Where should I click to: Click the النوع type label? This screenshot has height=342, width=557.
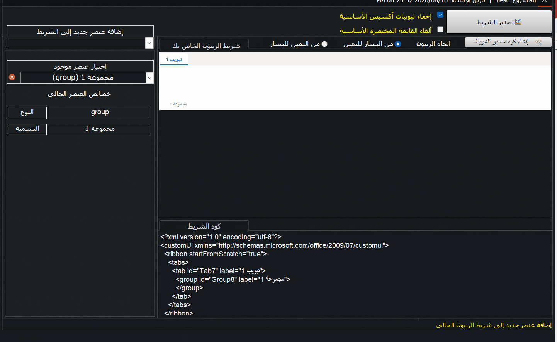tap(27, 112)
